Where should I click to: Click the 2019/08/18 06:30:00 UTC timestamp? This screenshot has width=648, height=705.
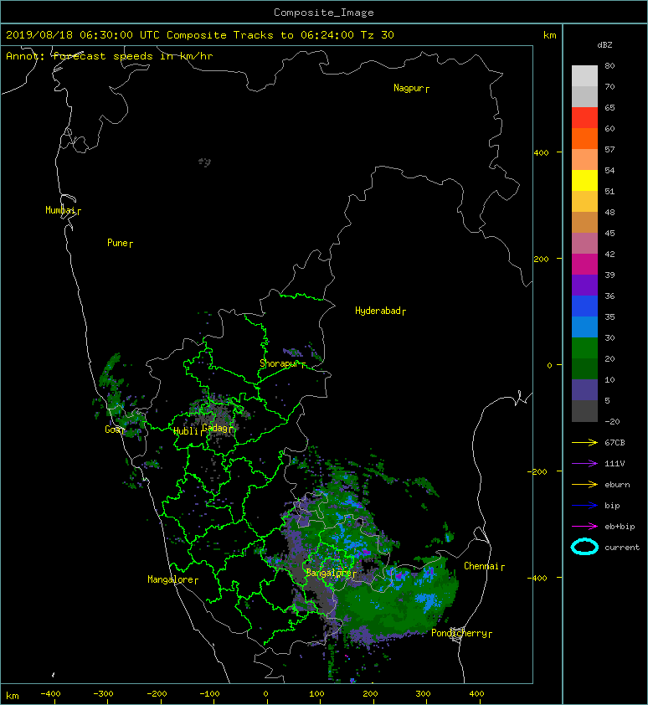point(83,35)
